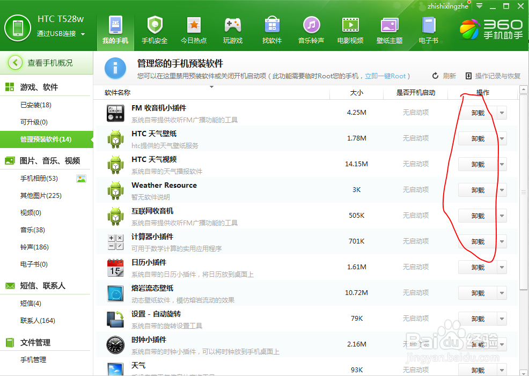This screenshot has width=529, height=376.
Task: Click the FM 收音机小插件 app icon
Action: click(115, 113)
